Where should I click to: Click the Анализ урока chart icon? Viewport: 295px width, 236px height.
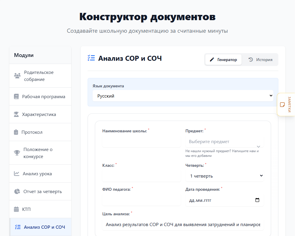pyautogui.click(x=17, y=173)
